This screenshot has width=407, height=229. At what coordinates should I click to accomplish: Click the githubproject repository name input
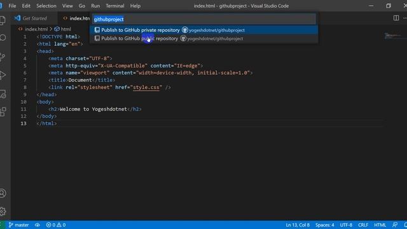[204, 19]
